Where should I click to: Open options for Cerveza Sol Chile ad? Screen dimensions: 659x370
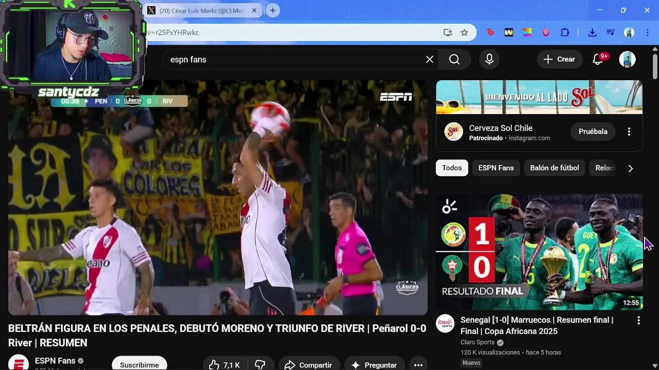point(629,132)
